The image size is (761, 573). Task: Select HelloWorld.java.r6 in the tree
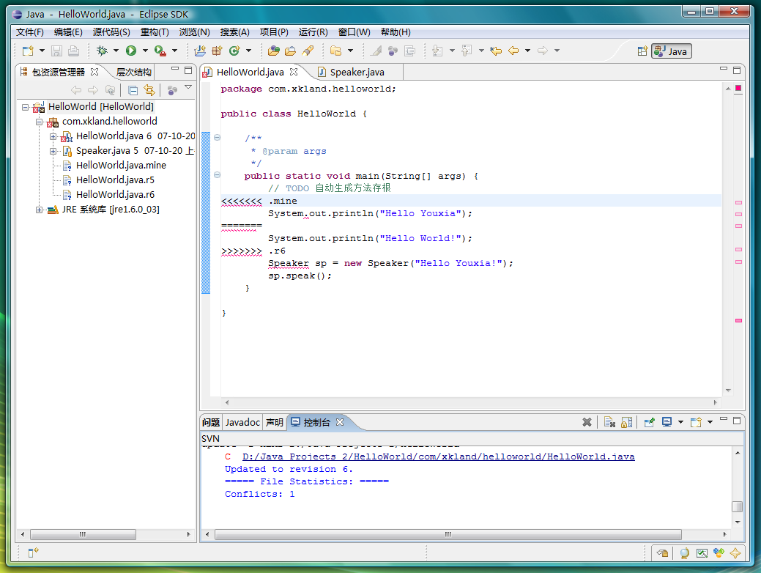(115, 195)
